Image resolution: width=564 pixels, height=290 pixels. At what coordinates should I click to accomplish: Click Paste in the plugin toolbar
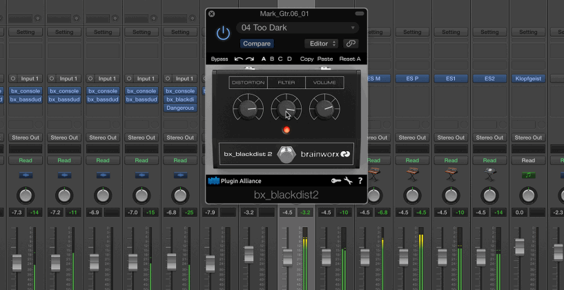[x=325, y=59]
